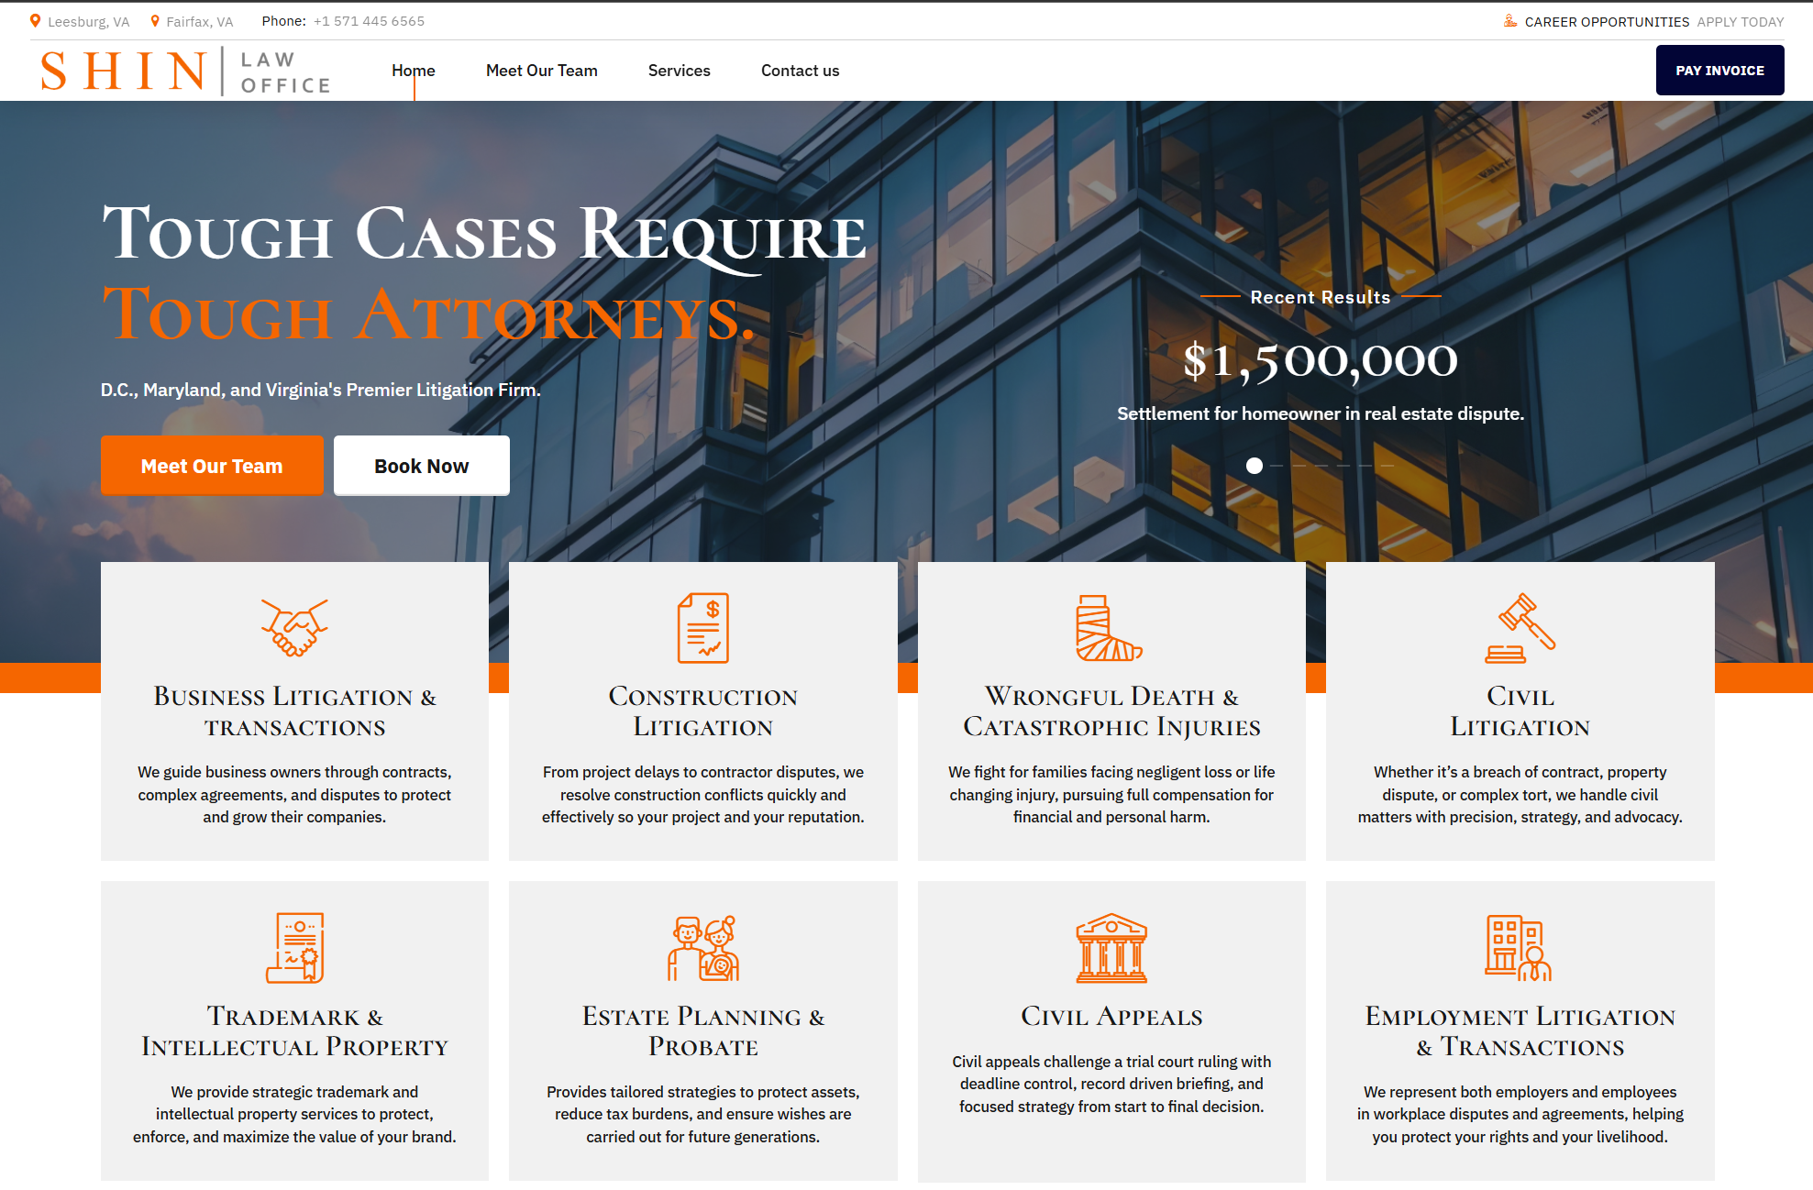The height and width of the screenshot is (1190, 1813).
Task: Open the Contact us page
Action: point(800,70)
